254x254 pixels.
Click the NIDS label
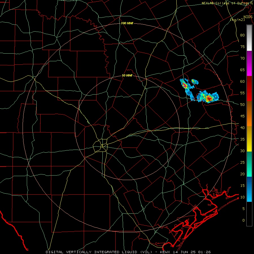click(x=248, y=17)
